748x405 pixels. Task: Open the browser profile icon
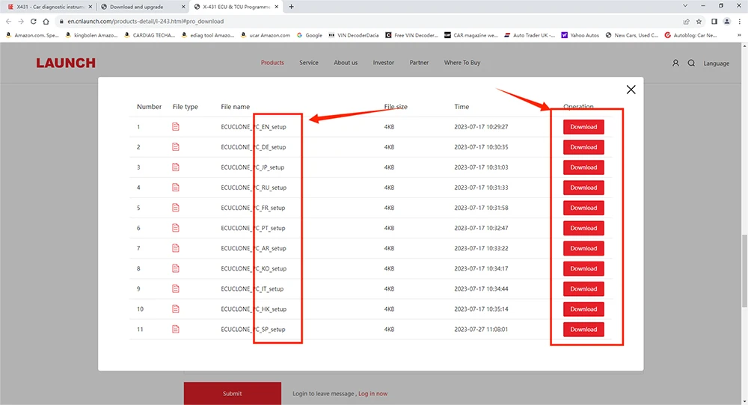[x=726, y=22]
